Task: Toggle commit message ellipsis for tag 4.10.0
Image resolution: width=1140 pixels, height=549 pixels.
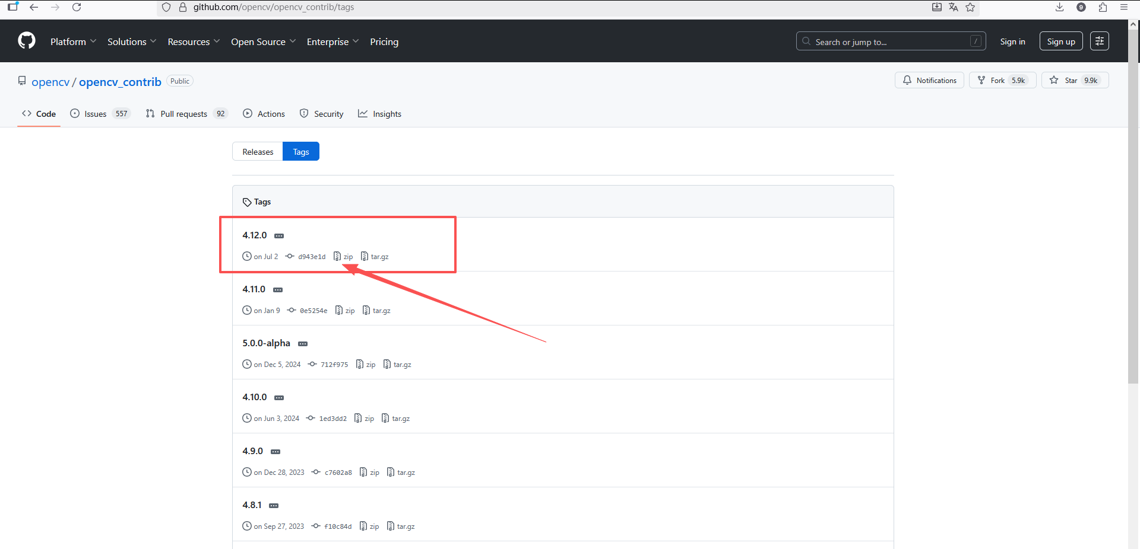Action: tap(279, 398)
